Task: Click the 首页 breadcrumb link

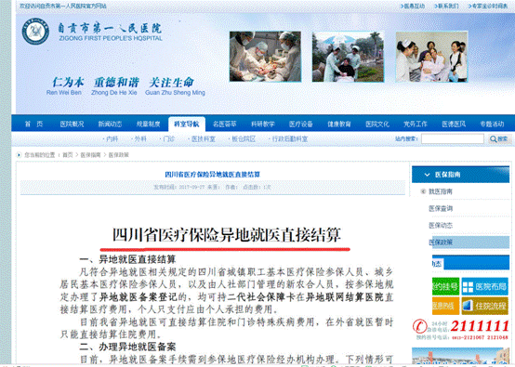Action: [x=67, y=155]
